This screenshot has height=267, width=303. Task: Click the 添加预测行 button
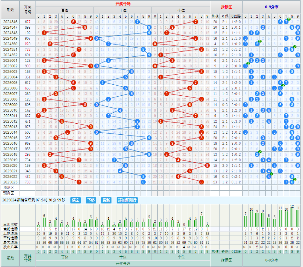127,200
